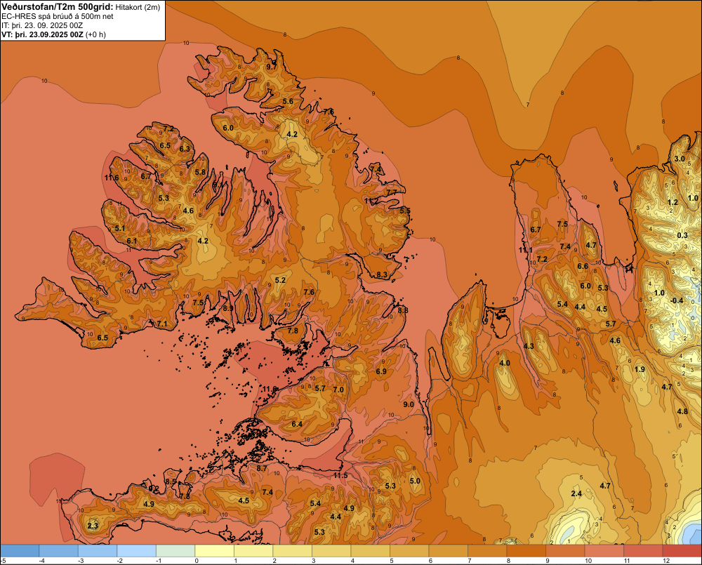Click the 5.1 temperature value

pyautogui.click(x=120, y=228)
